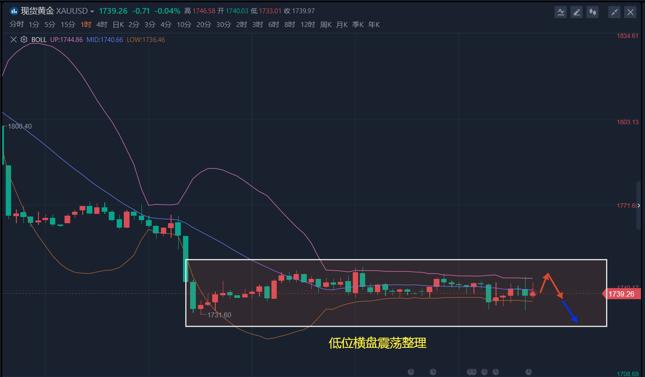Click the LOW:1736.46 band value
The image size is (645, 377).
tap(146, 40)
